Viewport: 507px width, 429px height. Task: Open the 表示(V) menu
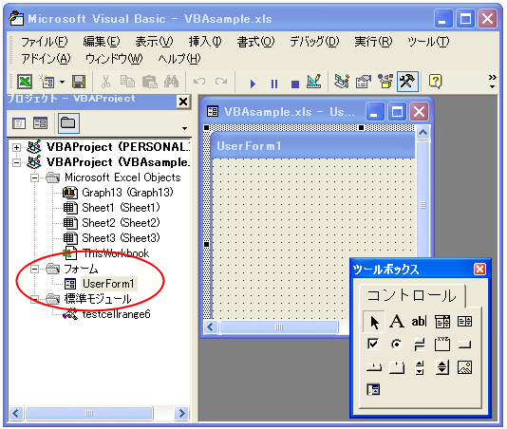(x=154, y=42)
